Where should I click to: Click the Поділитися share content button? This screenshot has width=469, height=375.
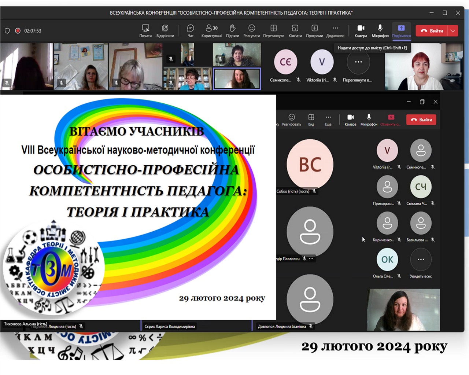pyautogui.click(x=401, y=31)
